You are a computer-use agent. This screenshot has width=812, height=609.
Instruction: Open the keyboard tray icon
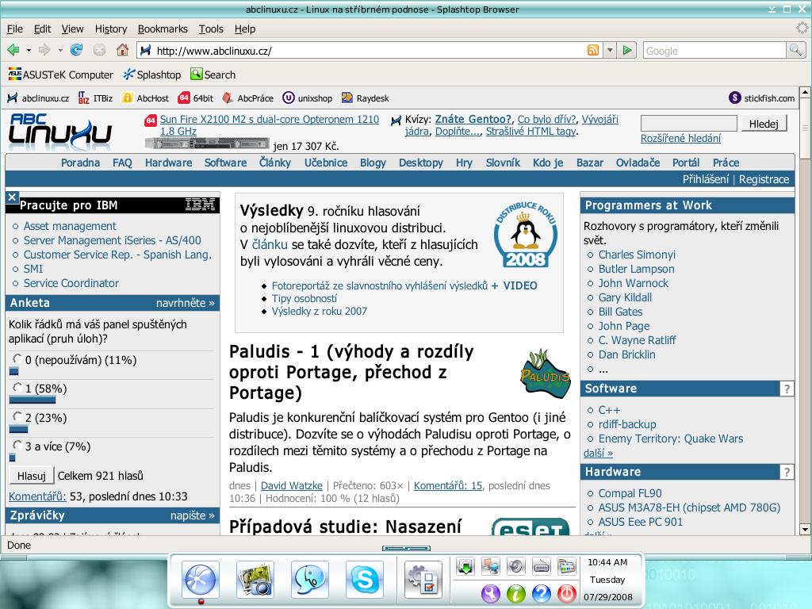tap(541, 566)
